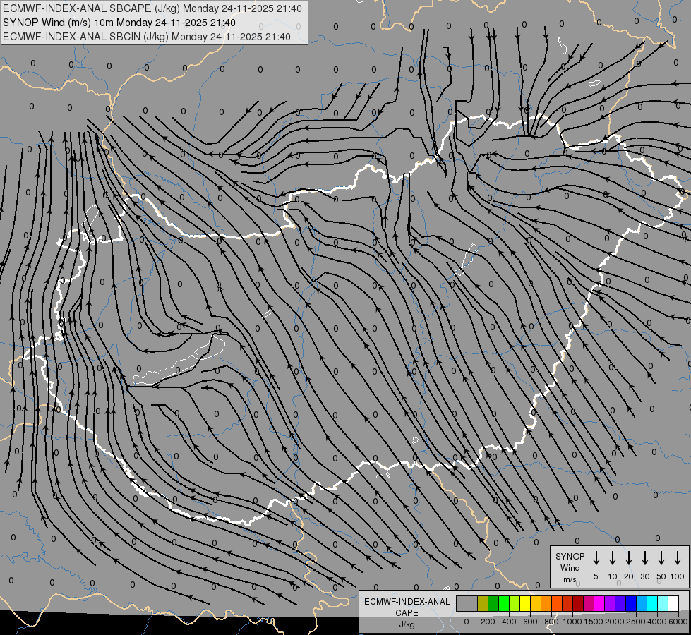Click the 20 m/s wind arrow in legend

(x=628, y=557)
